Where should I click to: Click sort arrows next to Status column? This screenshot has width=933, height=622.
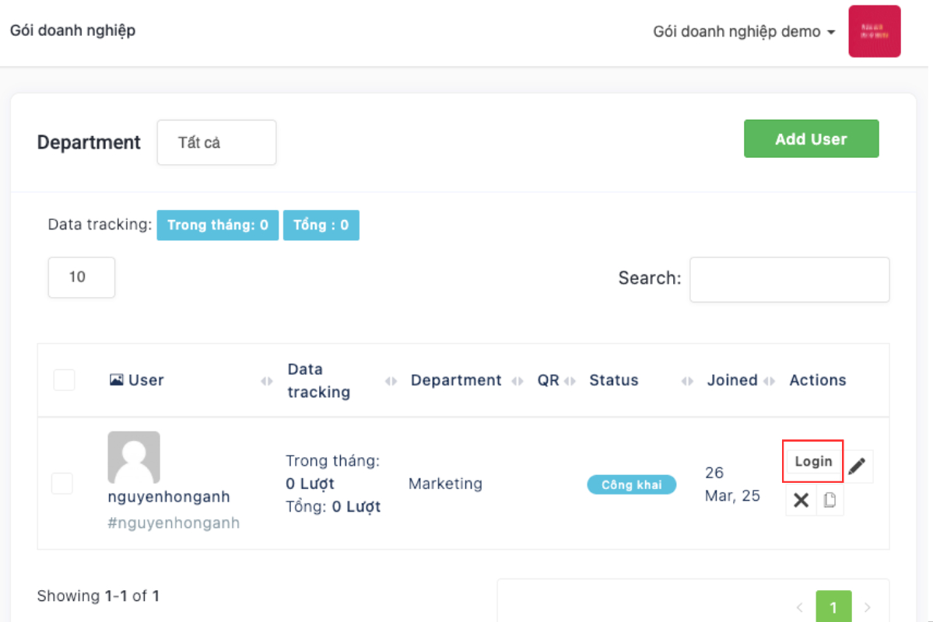(687, 381)
